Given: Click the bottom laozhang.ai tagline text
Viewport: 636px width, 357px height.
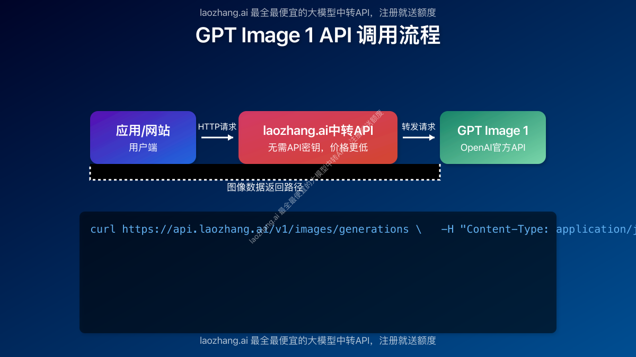Looking at the screenshot, I should (318, 341).
